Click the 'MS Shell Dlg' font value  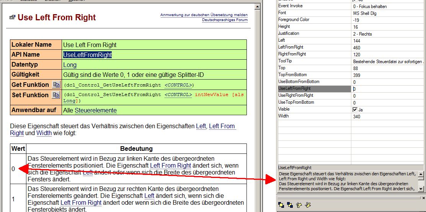pyautogui.click(x=365, y=13)
